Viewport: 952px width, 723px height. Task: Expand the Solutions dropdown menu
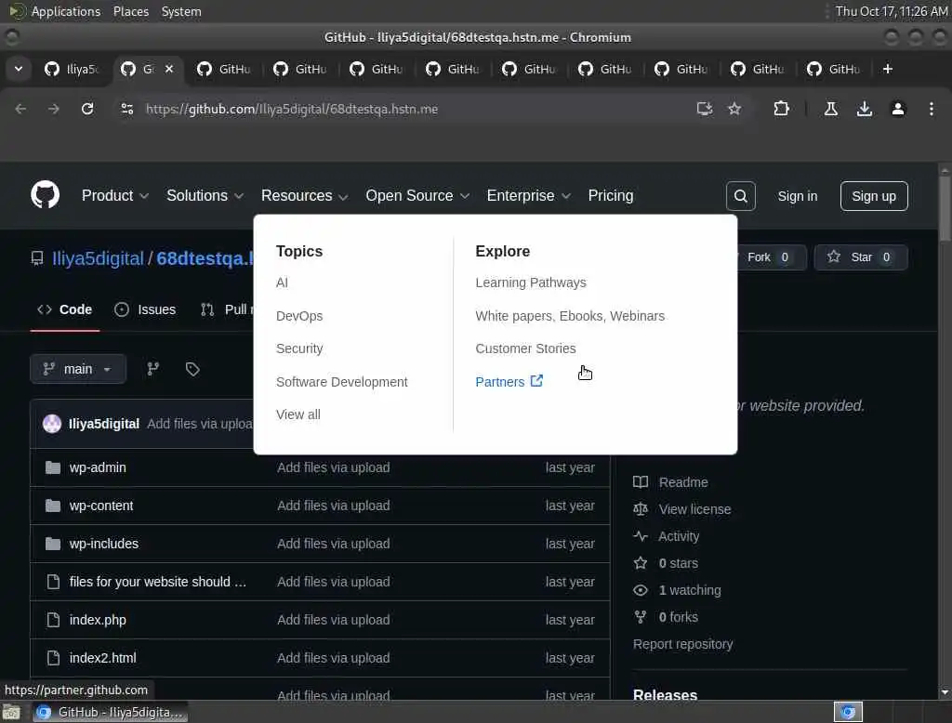tap(205, 195)
